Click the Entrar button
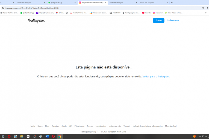The width and height of the screenshot is (209, 139). pyautogui.click(x=158, y=20)
